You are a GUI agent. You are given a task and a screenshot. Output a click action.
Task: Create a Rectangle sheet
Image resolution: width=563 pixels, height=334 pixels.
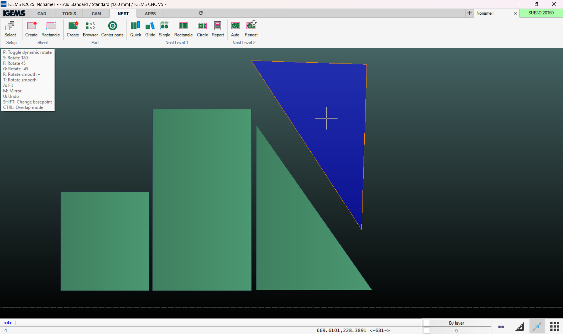click(x=50, y=29)
